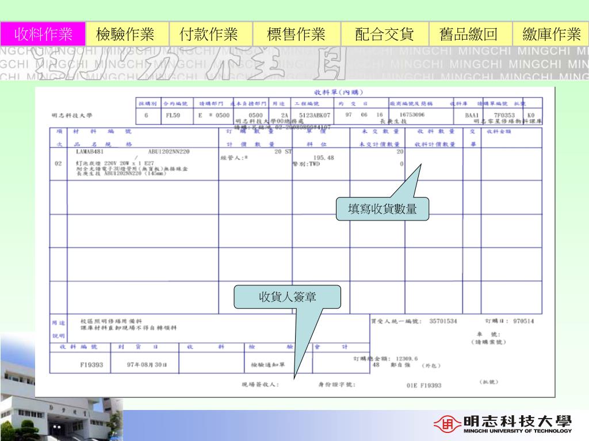The height and width of the screenshot is (441, 589).
Task: Click order total amount 12369.6
Action: point(407,358)
